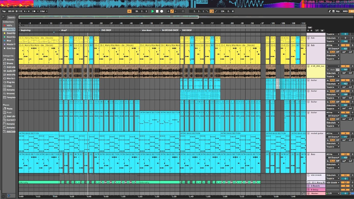Open All Ins dropdown on muted guitar track
The image size is (354, 199).
tap(333, 133)
